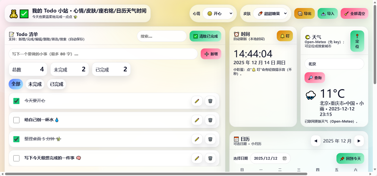Click the 给自己倒一杯水 todo text

(x=42, y=120)
